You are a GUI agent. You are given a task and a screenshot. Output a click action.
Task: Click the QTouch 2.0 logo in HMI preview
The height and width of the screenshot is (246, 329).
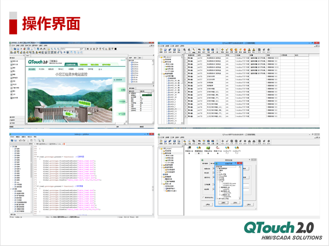[37, 62]
